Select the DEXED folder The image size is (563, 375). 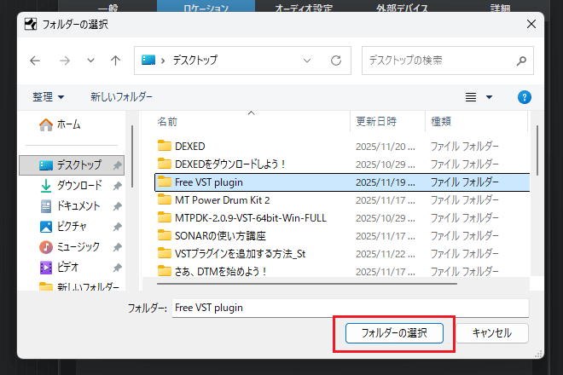coord(189,146)
